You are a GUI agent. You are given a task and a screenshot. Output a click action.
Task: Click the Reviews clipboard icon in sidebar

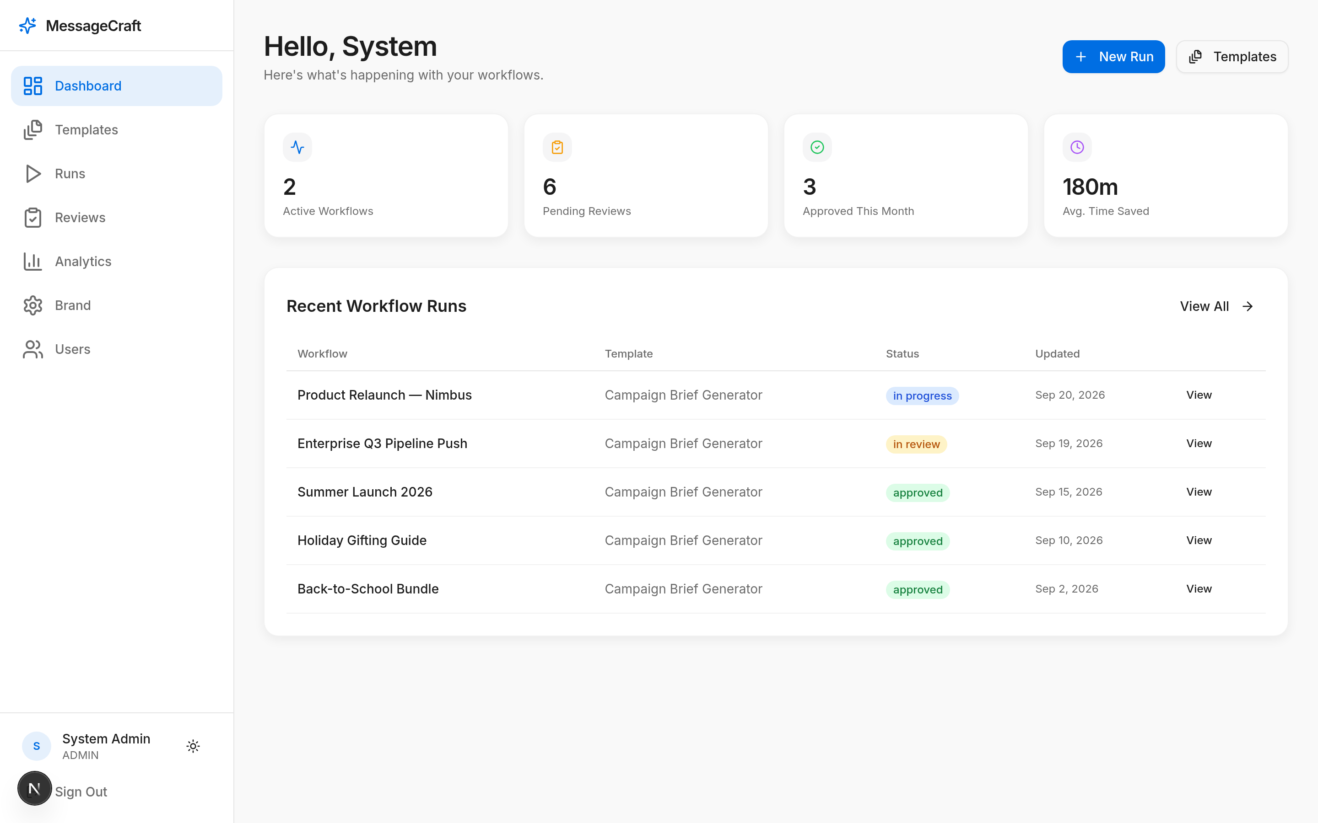tap(32, 218)
